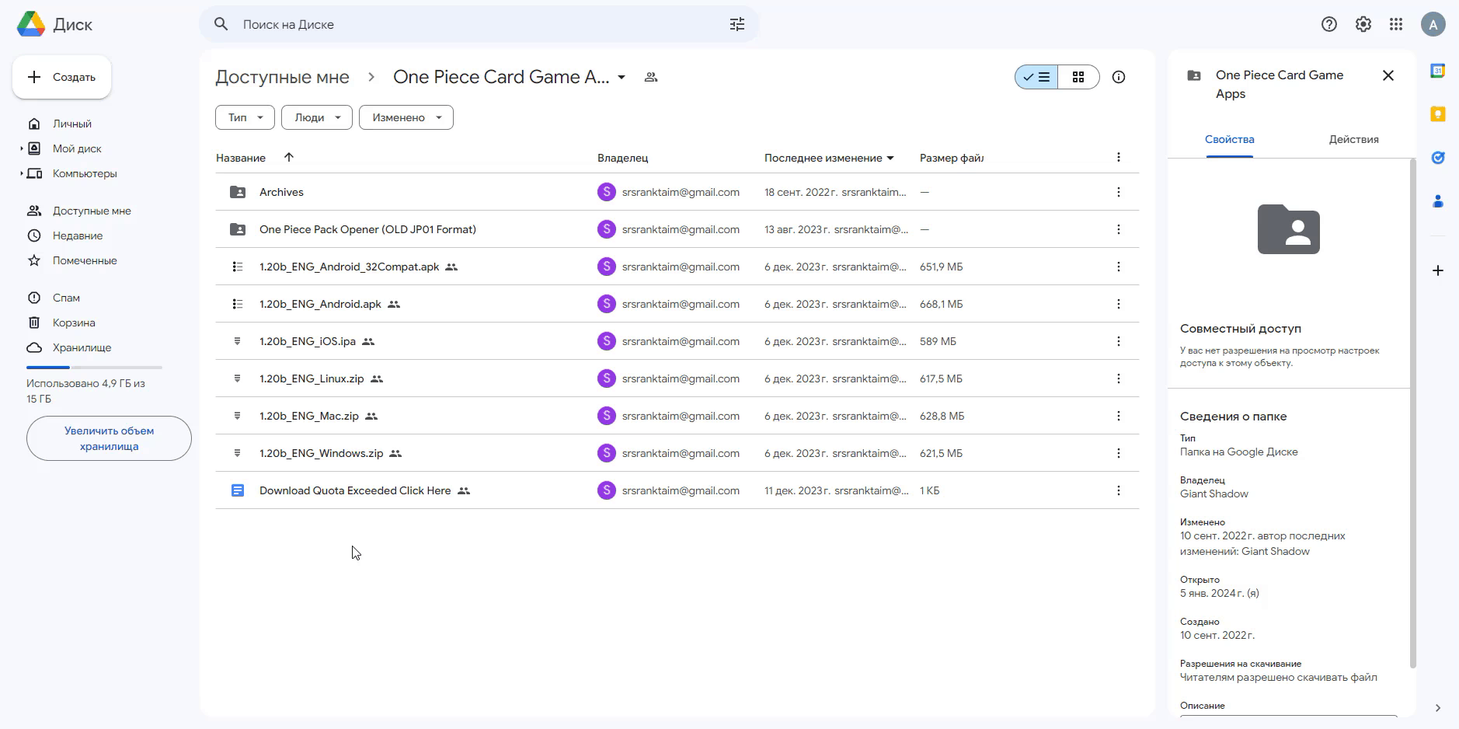Open the Люди filter dropdown
The image size is (1459, 729).
coord(317,117)
